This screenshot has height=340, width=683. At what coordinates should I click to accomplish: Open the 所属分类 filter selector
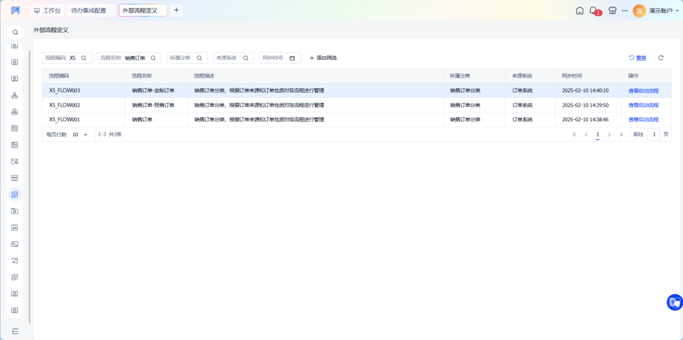(x=187, y=58)
